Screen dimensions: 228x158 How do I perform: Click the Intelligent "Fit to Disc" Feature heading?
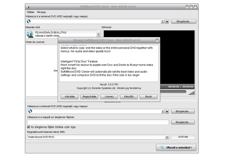click(79, 61)
